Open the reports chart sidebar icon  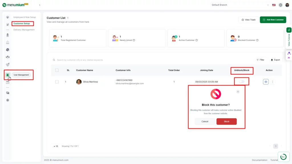(x=8, y=82)
